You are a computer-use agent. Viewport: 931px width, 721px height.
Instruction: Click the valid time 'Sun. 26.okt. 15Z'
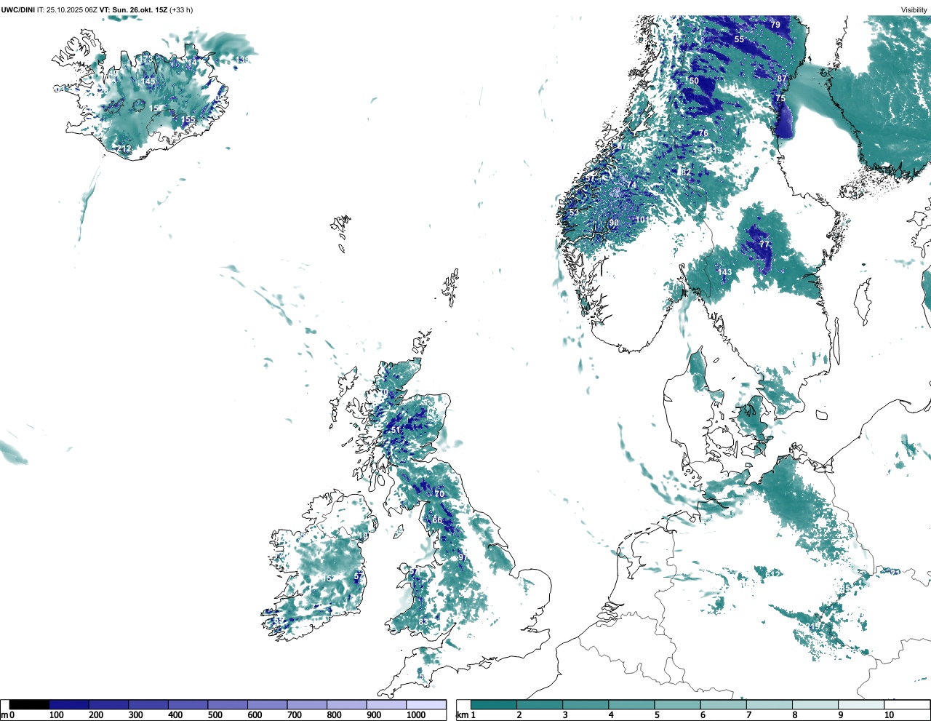click(140, 9)
